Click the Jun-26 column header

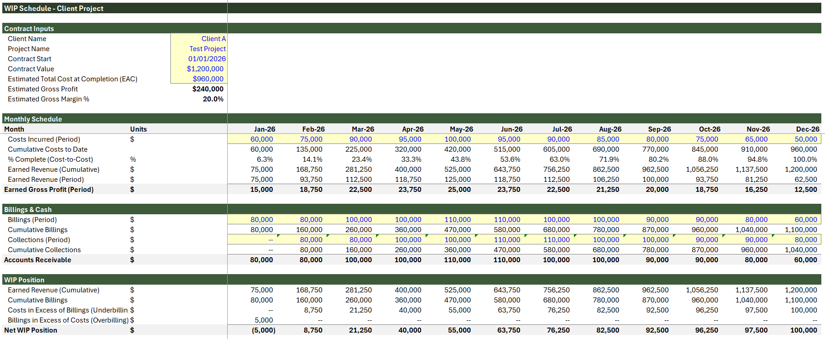click(x=512, y=129)
